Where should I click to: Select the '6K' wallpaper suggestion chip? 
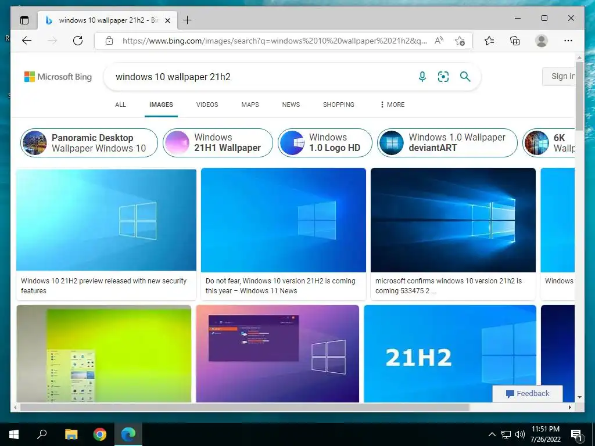click(x=549, y=143)
